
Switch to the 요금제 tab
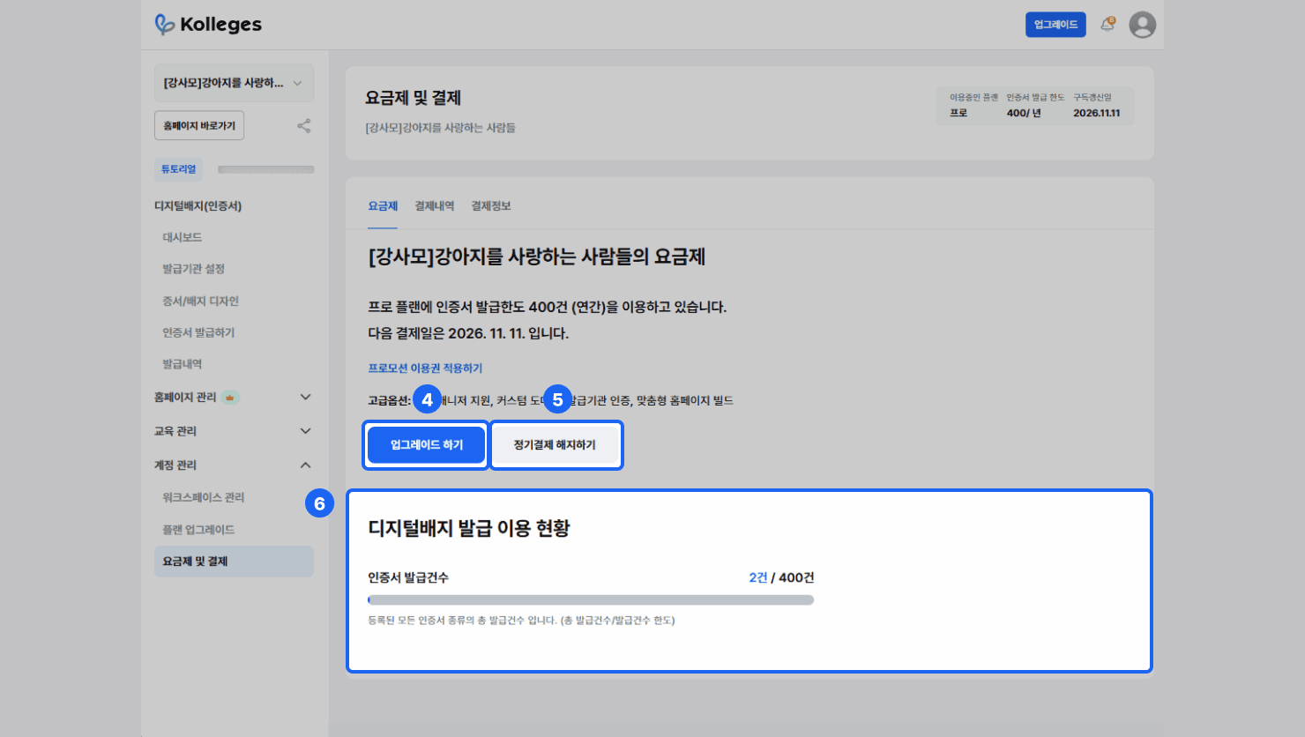coord(383,206)
